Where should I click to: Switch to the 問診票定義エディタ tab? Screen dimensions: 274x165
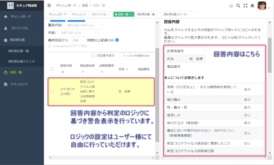click(x=177, y=14)
